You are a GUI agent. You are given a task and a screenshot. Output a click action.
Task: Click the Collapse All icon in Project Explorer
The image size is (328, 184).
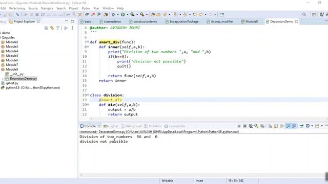tap(46, 28)
